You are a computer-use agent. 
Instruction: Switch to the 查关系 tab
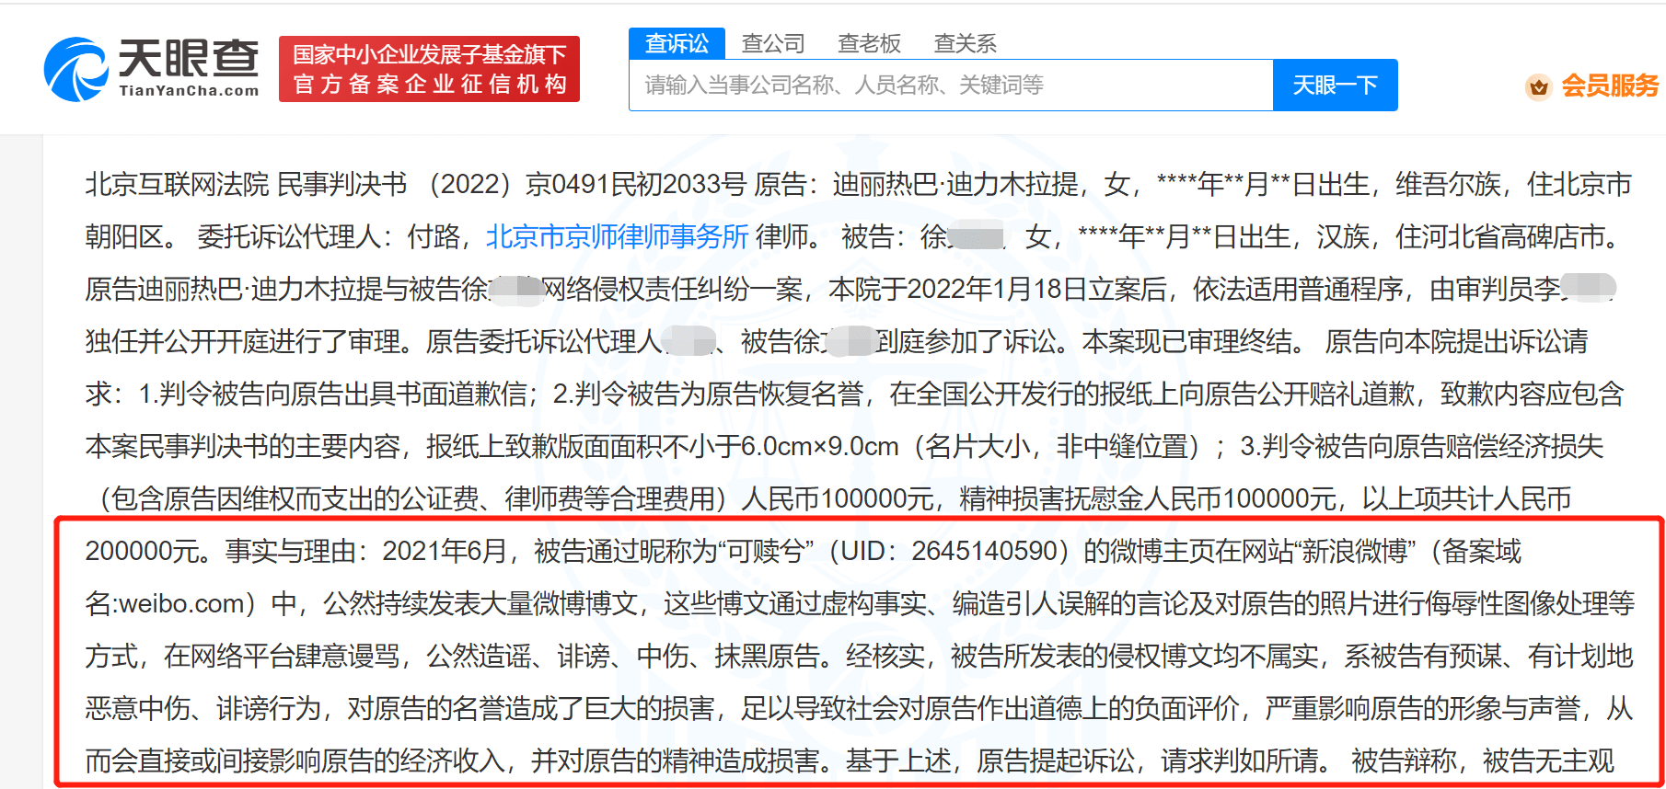coord(965,43)
